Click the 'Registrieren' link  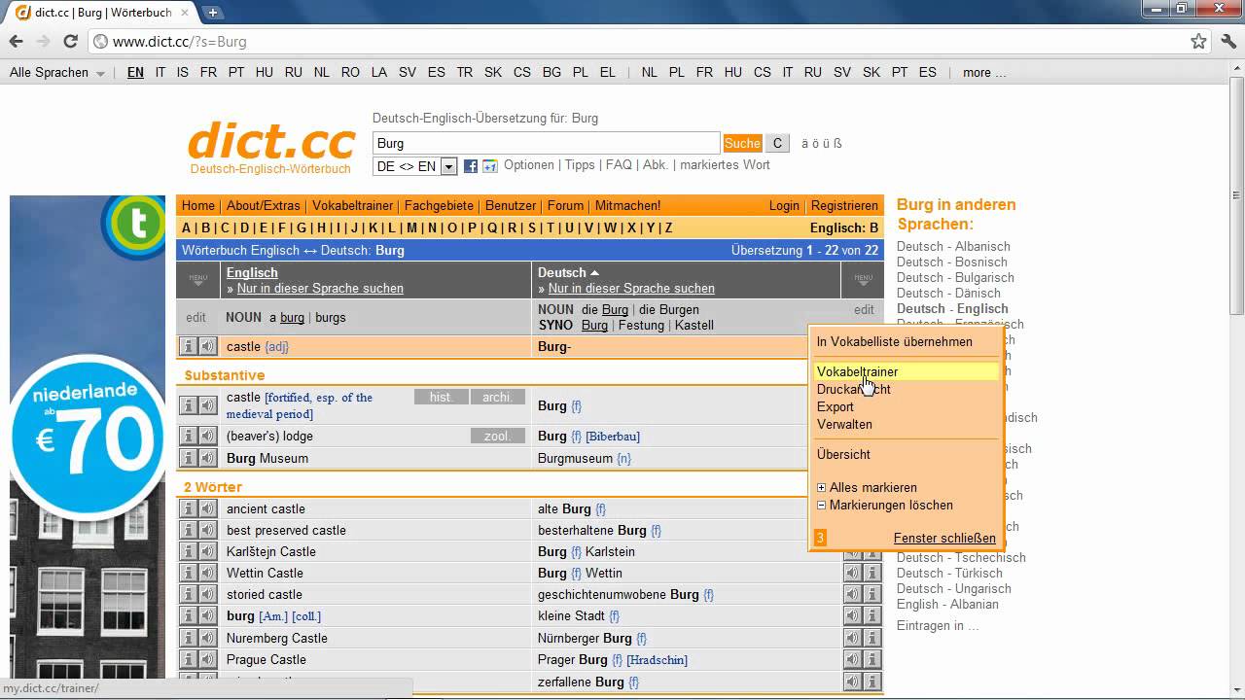(844, 205)
